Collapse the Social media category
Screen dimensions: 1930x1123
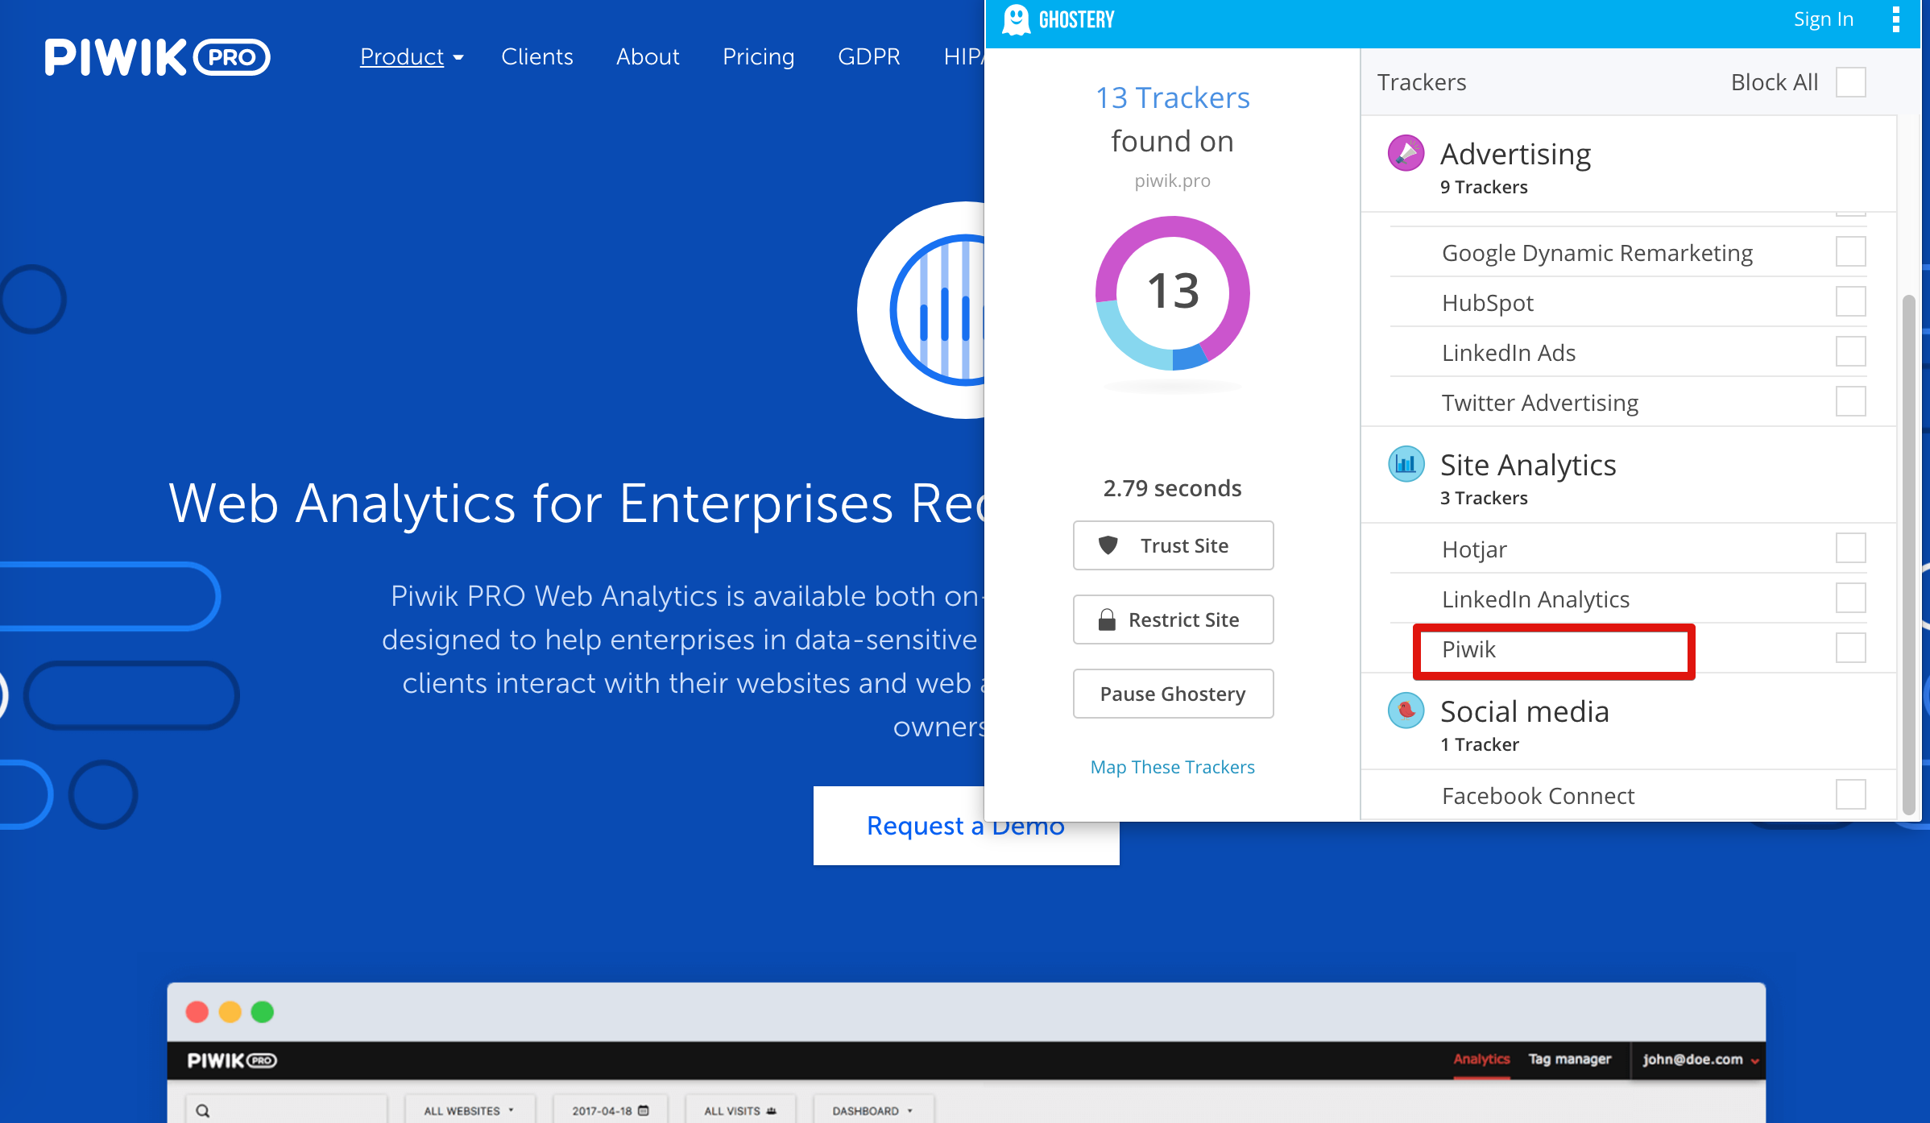tap(1629, 723)
